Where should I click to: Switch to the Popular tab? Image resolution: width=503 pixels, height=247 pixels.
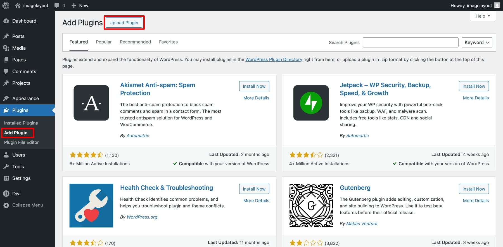tap(104, 42)
